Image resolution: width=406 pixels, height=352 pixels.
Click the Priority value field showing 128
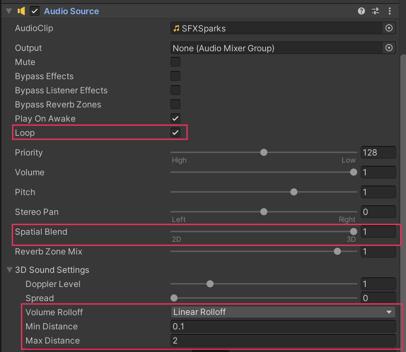(x=378, y=153)
